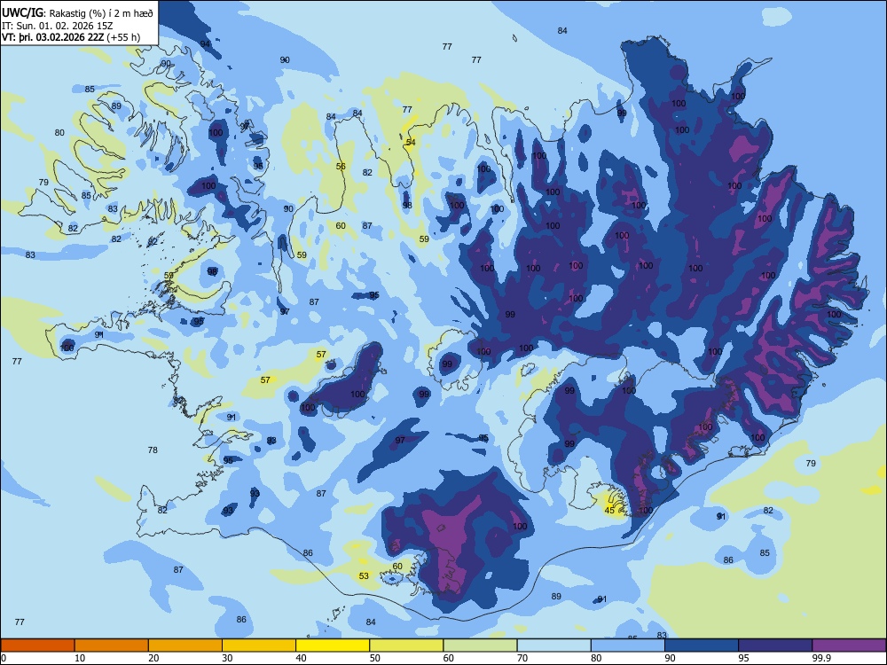Viewport: 887px width, 665px height.
Task: Click the '0' tick label at legend start
Action: [4, 658]
